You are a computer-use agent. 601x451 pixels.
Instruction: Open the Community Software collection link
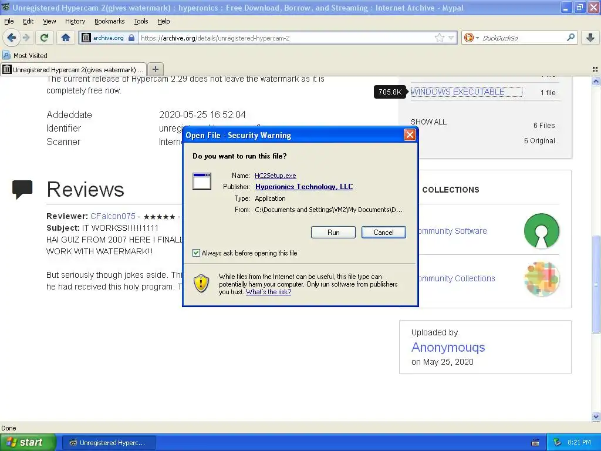point(453,231)
